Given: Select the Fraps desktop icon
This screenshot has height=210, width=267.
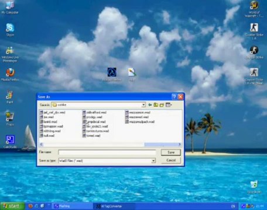Looking at the screenshot, I should click(x=10, y=119).
